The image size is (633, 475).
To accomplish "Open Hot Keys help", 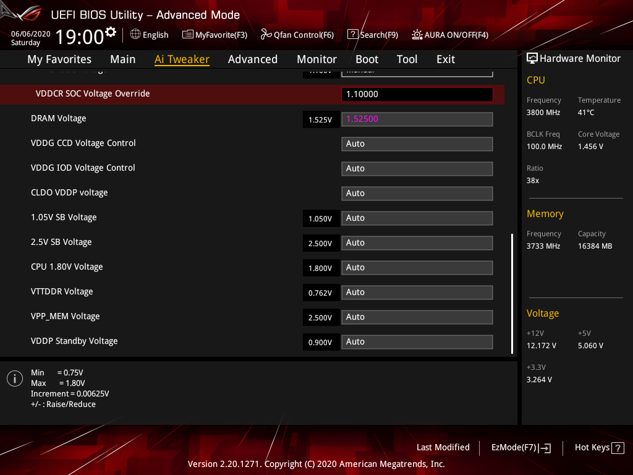I will [592, 447].
